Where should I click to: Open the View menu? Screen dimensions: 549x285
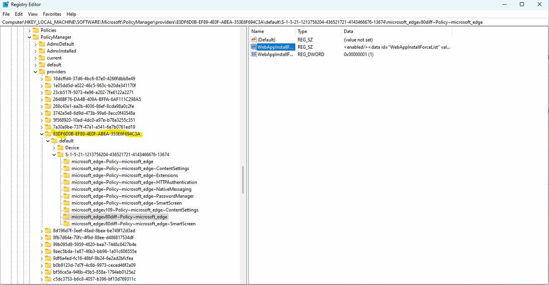coord(33,14)
